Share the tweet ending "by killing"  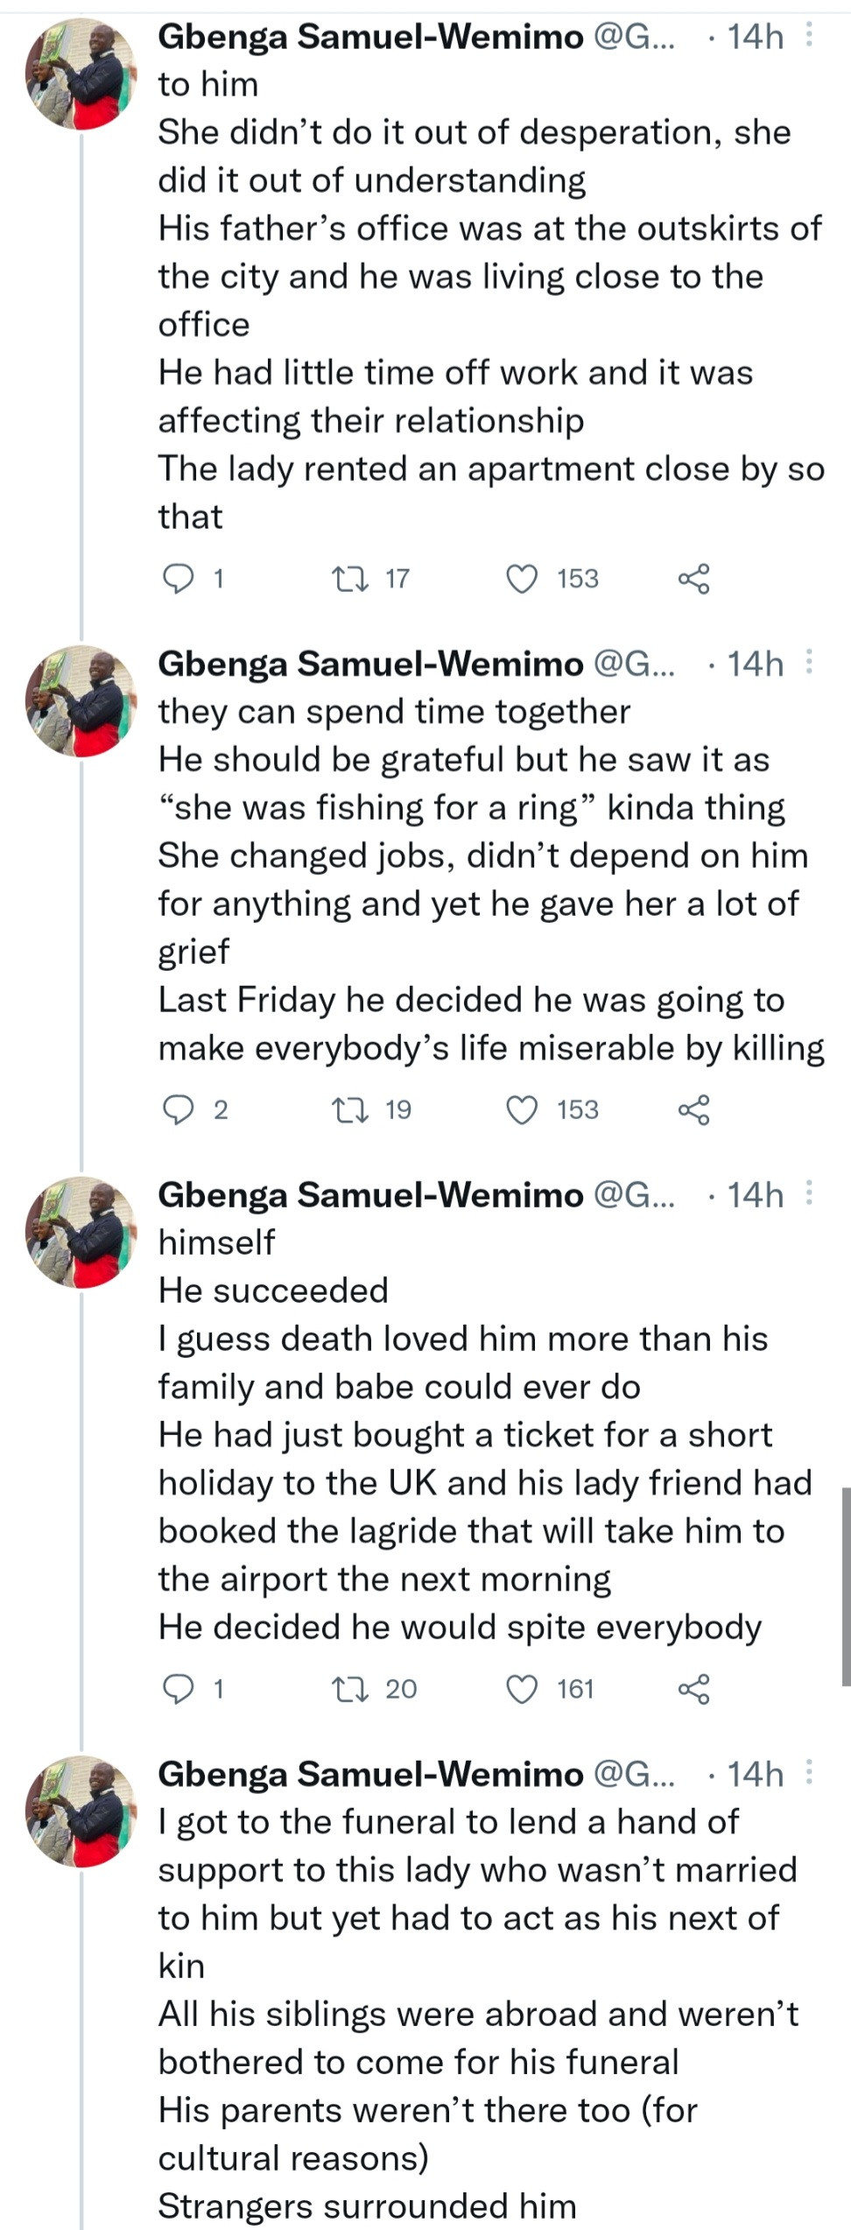click(x=694, y=1110)
